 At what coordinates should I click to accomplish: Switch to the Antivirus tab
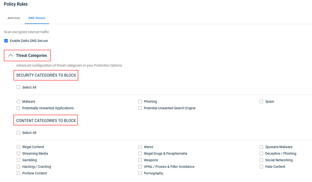point(14,18)
